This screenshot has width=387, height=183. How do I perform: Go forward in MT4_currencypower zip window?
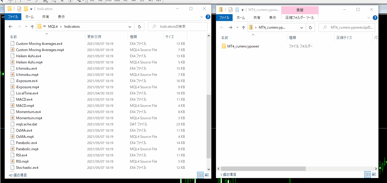pyautogui.click(x=230, y=27)
